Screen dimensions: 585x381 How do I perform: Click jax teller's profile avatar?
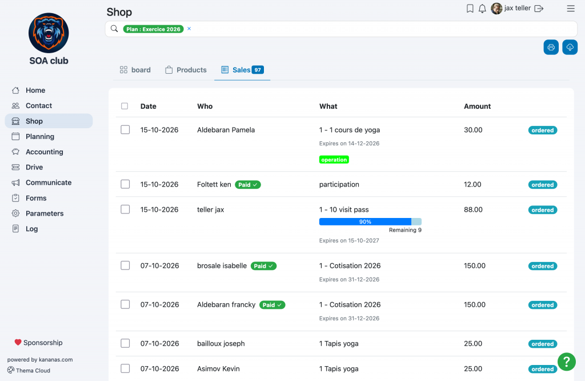pos(496,8)
